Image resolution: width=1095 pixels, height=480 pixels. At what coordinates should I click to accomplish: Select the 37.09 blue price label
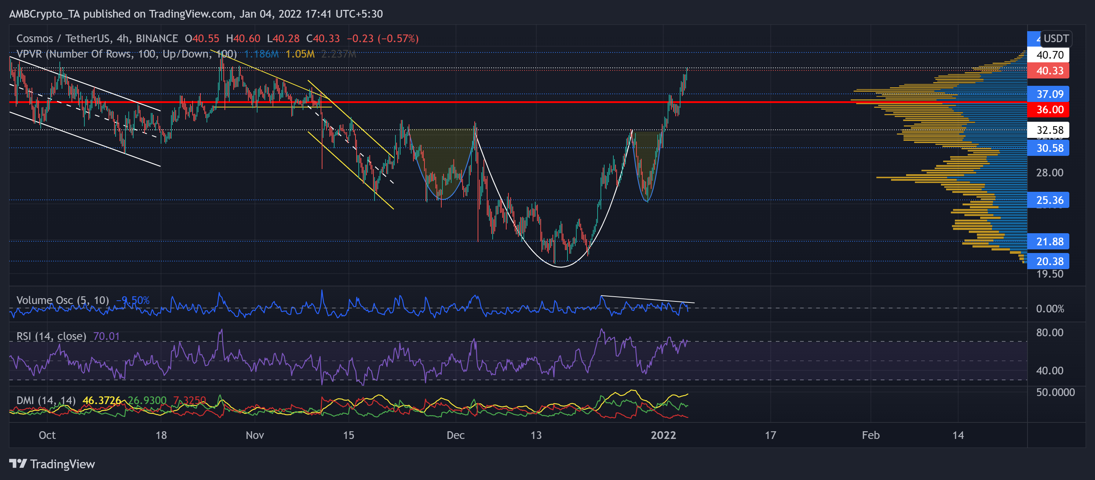click(1049, 94)
